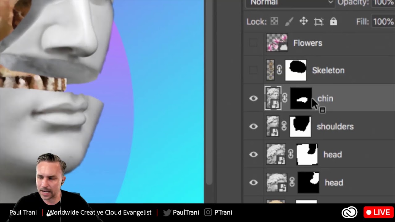Lock position move icon
Viewport: 395px width, 222px height.
pyautogui.click(x=304, y=21)
